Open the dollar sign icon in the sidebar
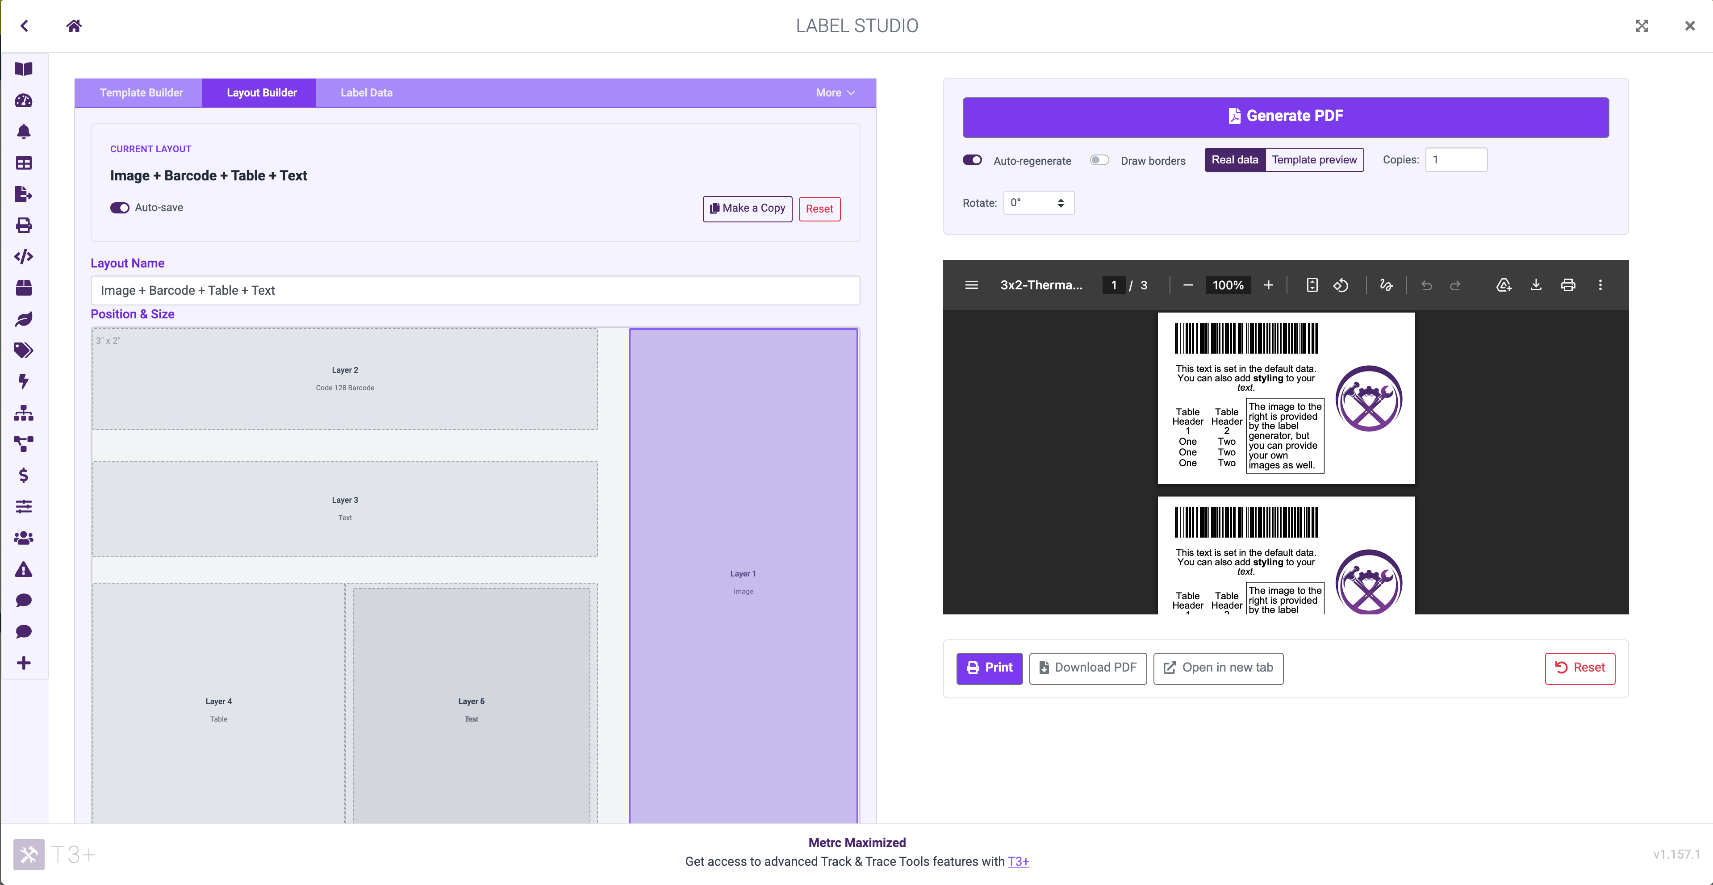Screen dimensions: 1713x885 coord(24,476)
